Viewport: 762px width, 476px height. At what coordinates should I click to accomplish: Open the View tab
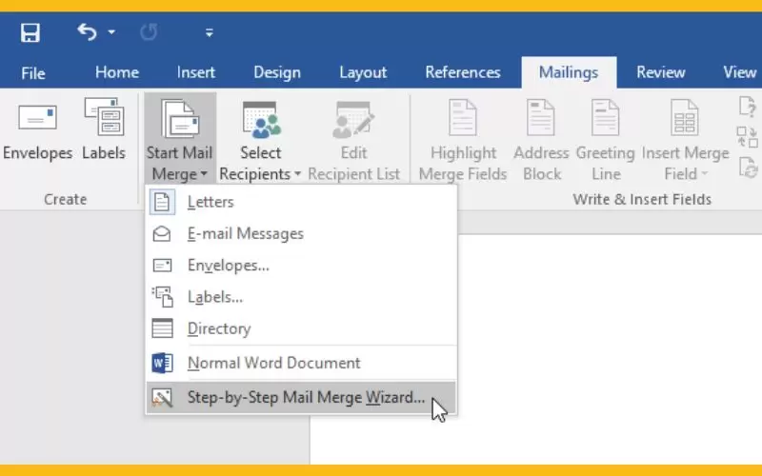740,72
